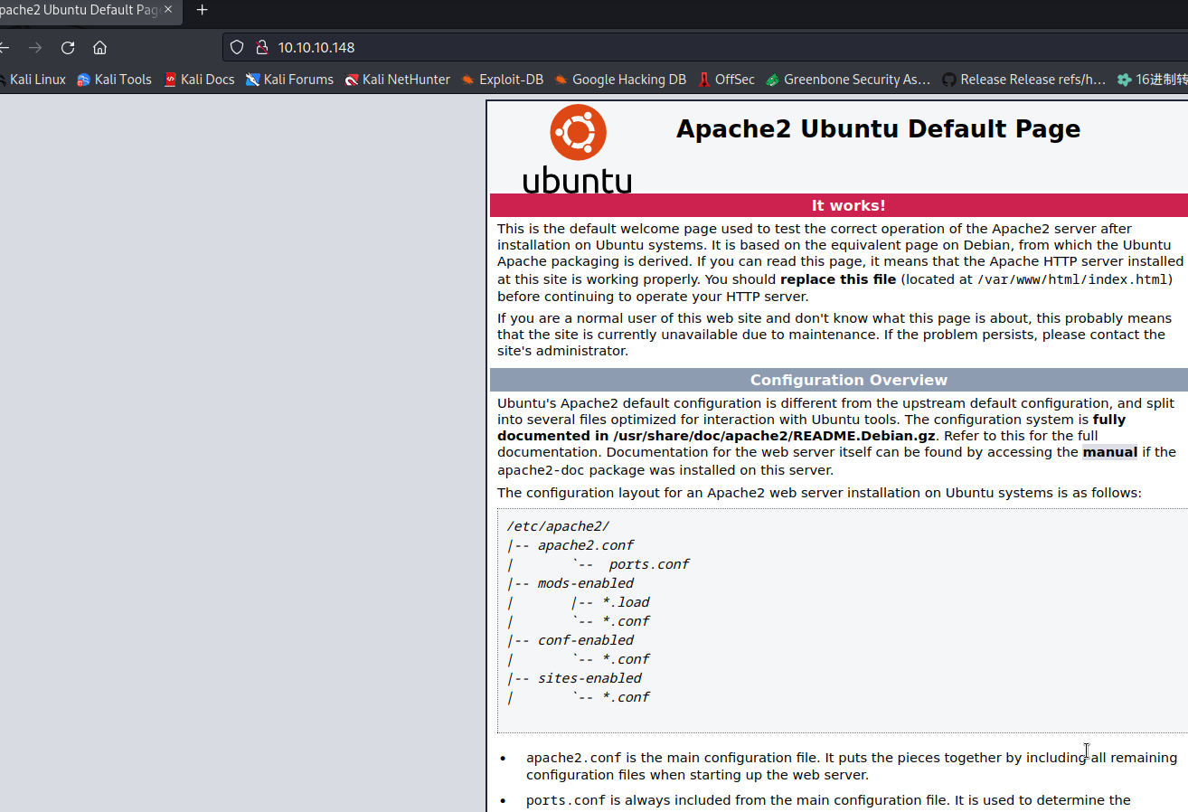Click the Kali Docs bookmark icon

(170, 80)
